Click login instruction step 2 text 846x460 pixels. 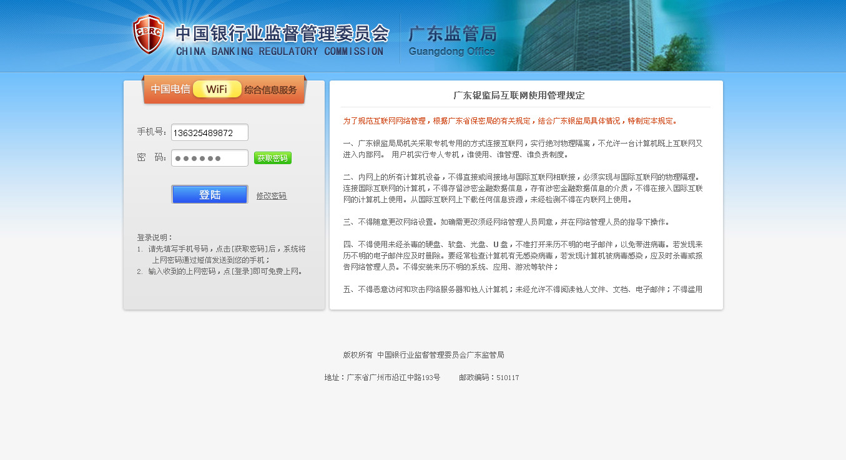coord(220,271)
